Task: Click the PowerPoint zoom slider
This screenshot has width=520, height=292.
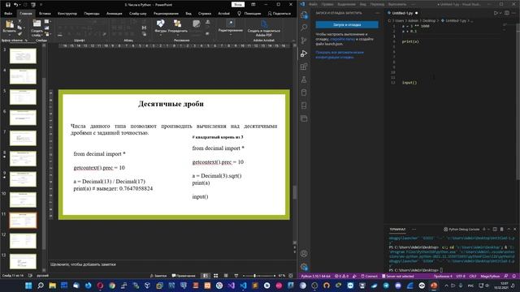Action: (258, 276)
